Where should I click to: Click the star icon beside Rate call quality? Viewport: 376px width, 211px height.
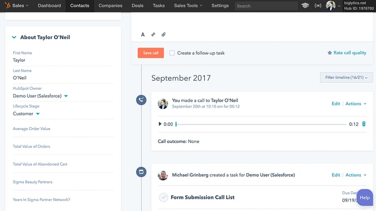pyautogui.click(x=330, y=52)
